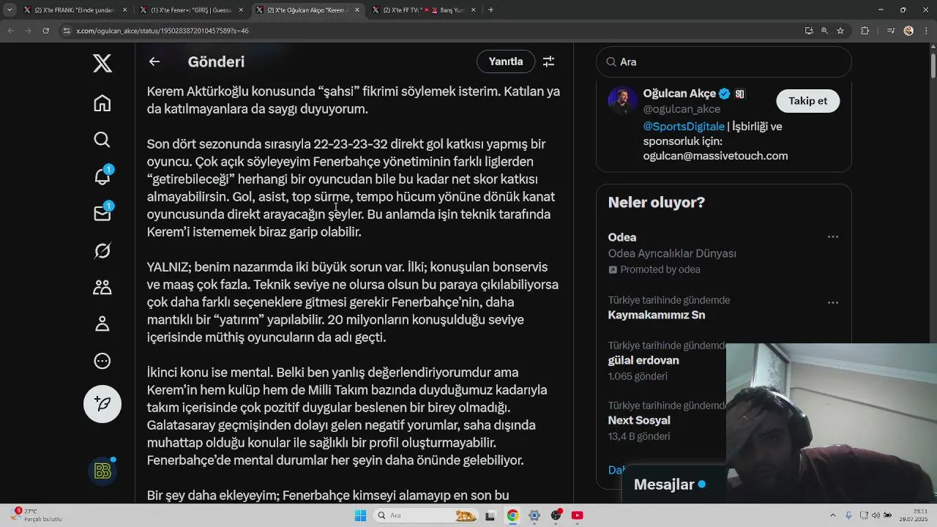Click the X logo in the sidebar
937x527 pixels.
(102, 63)
